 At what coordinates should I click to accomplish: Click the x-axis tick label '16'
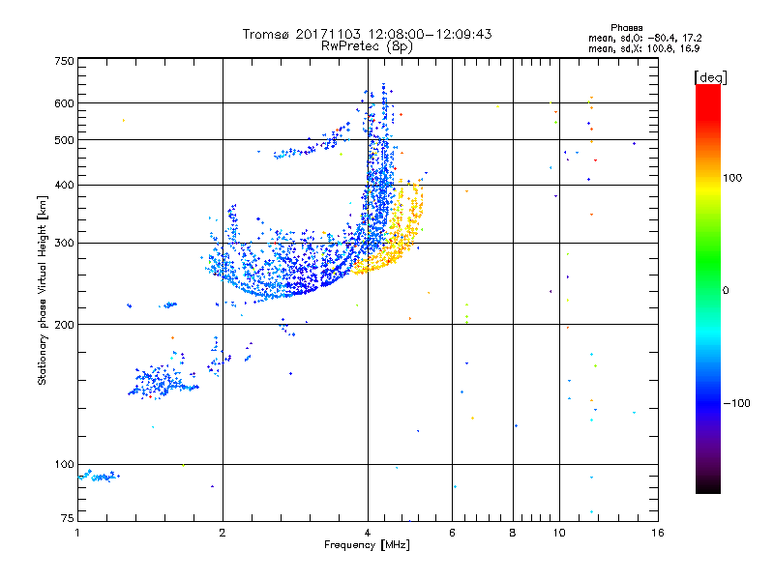click(658, 533)
